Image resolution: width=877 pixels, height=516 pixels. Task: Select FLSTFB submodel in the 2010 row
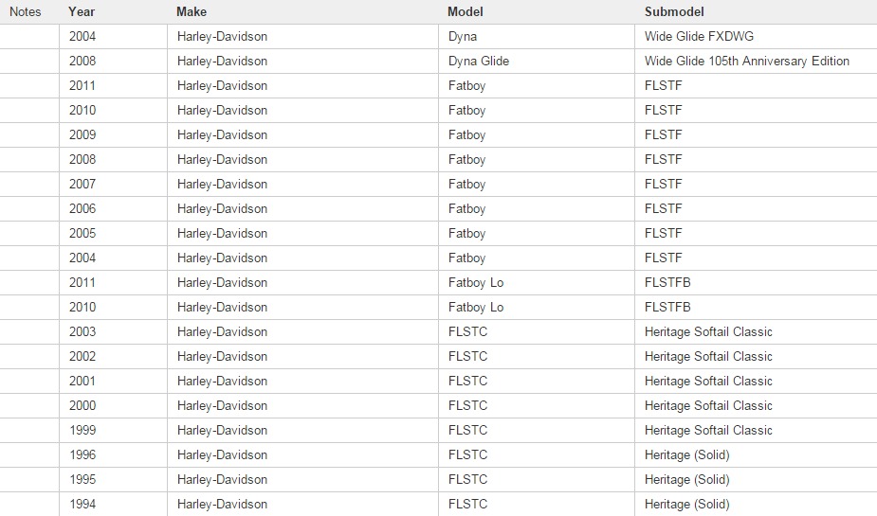667,308
